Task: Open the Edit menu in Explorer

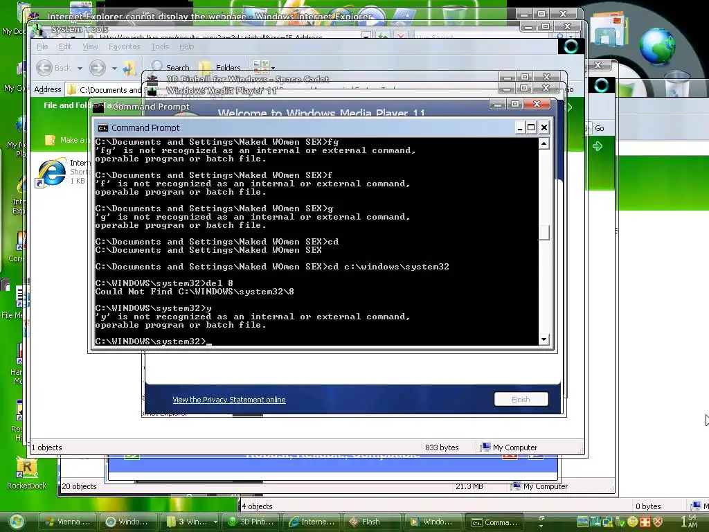Action: 65,46
